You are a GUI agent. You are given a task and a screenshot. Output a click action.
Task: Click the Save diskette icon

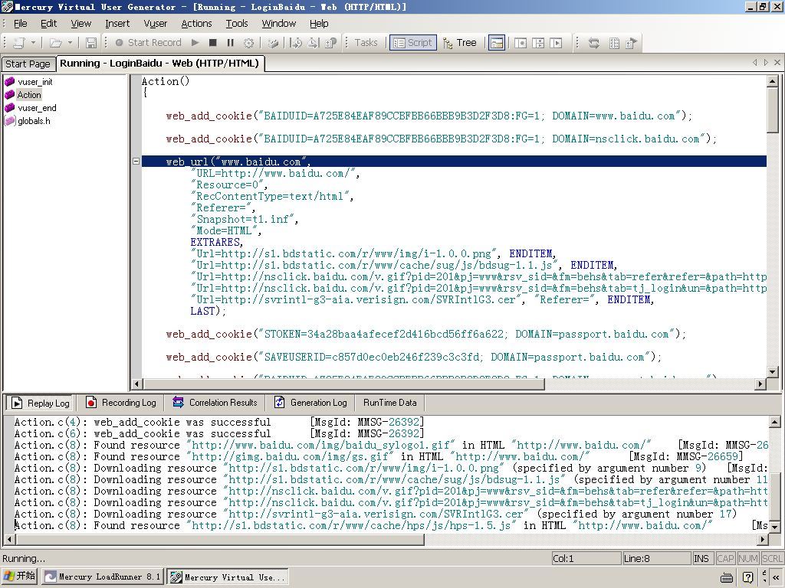pyautogui.click(x=91, y=43)
